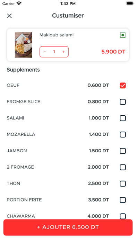
Task: Tap the green vegetarian indicator icon
Action: tap(123, 35)
